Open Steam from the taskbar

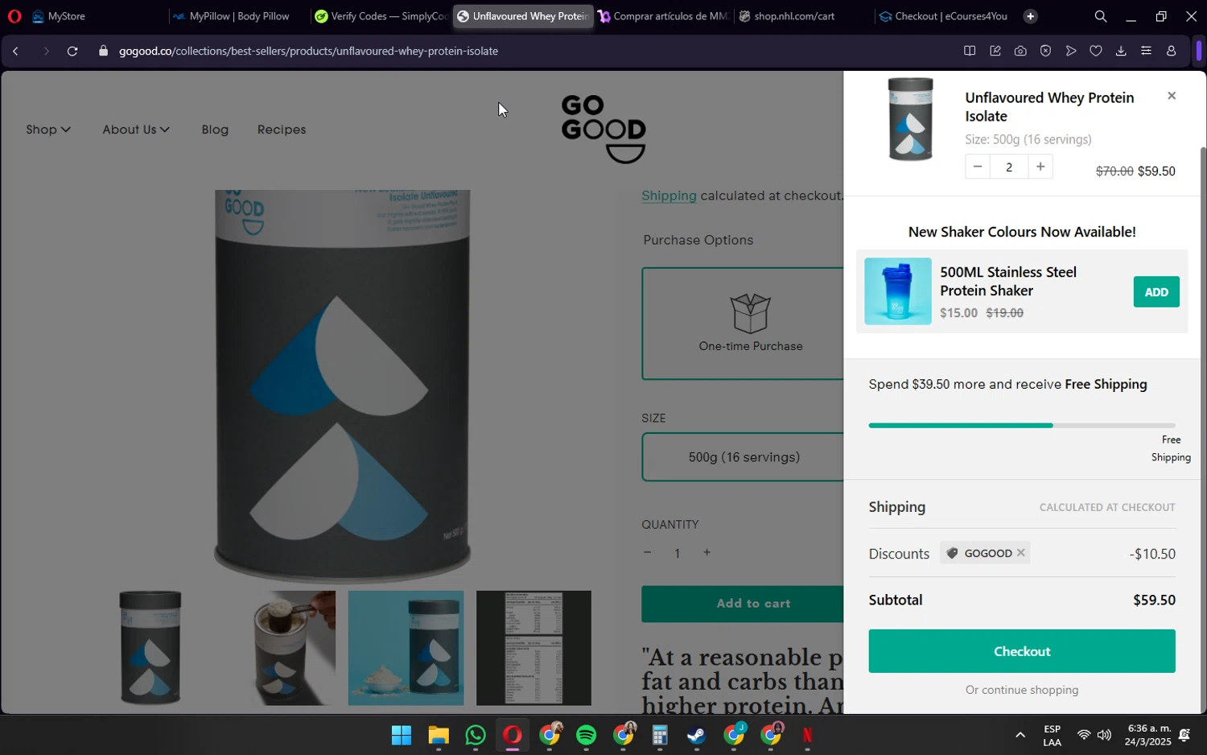pos(697,735)
